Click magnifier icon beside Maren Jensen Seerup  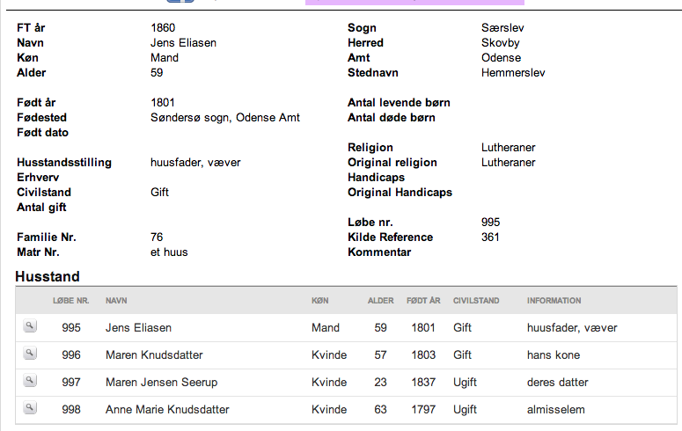point(30,381)
